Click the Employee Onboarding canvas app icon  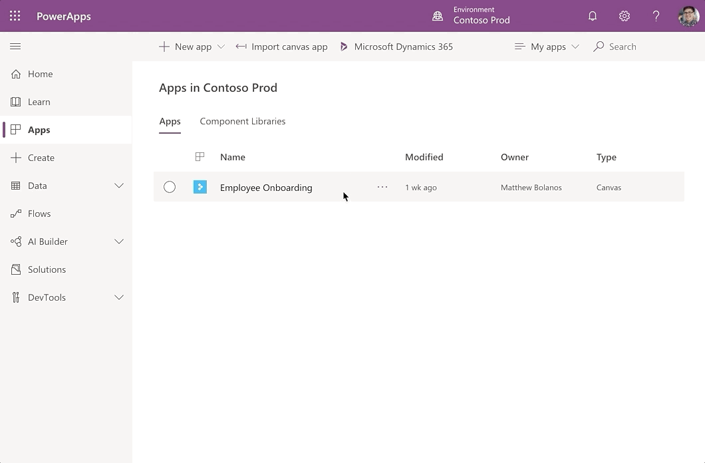[x=200, y=187]
